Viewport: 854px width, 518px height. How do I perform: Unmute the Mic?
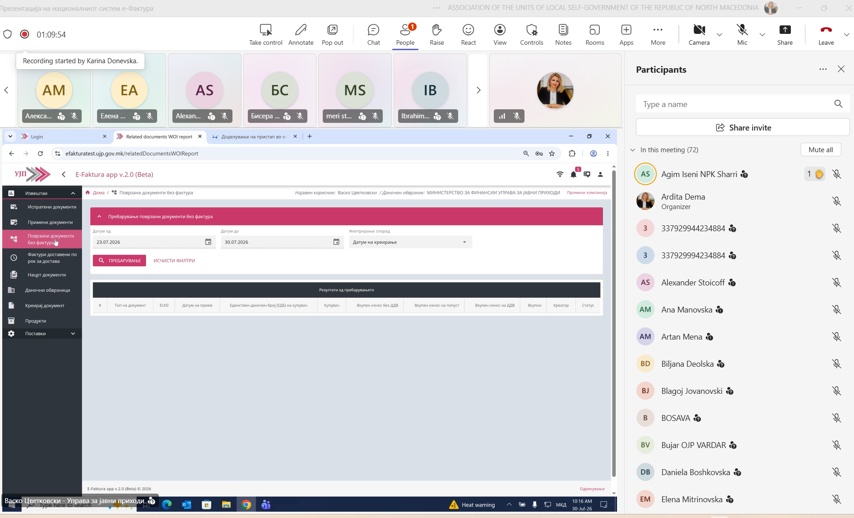[x=742, y=35]
